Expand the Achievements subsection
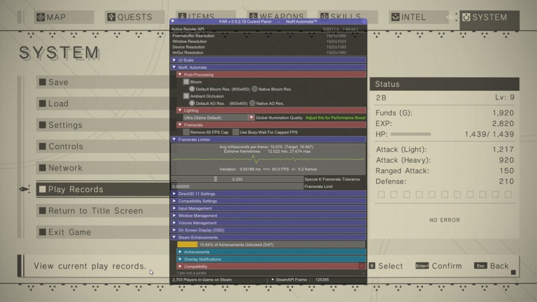This screenshot has height=302, width=537. [x=271, y=252]
